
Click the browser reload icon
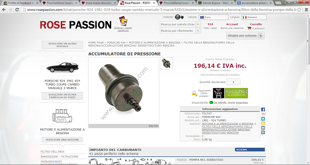coord(17,10)
